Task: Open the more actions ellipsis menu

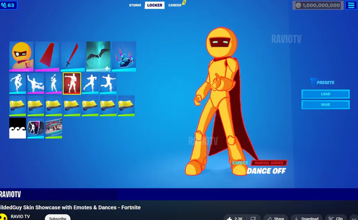Action: [x=354, y=218]
